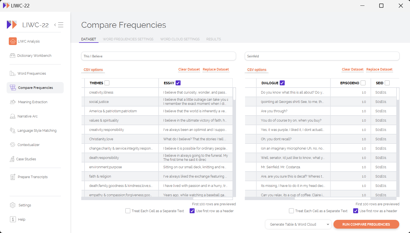The image size is (410, 233).
Task: Open Language Style Matching icon
Action: 13,130
